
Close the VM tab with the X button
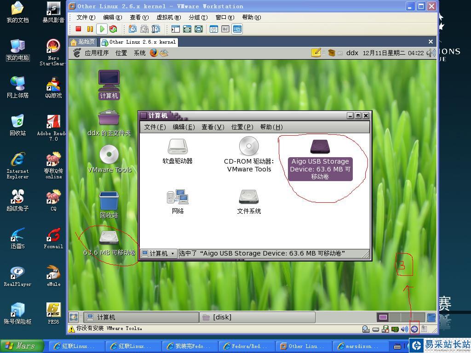[431, 42]
